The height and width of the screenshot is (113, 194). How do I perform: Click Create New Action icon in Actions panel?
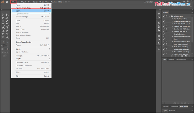tap(186, 56)
